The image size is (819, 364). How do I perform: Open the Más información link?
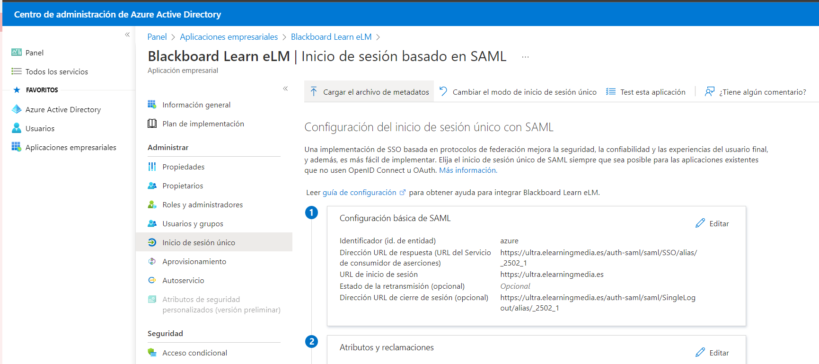468,170
